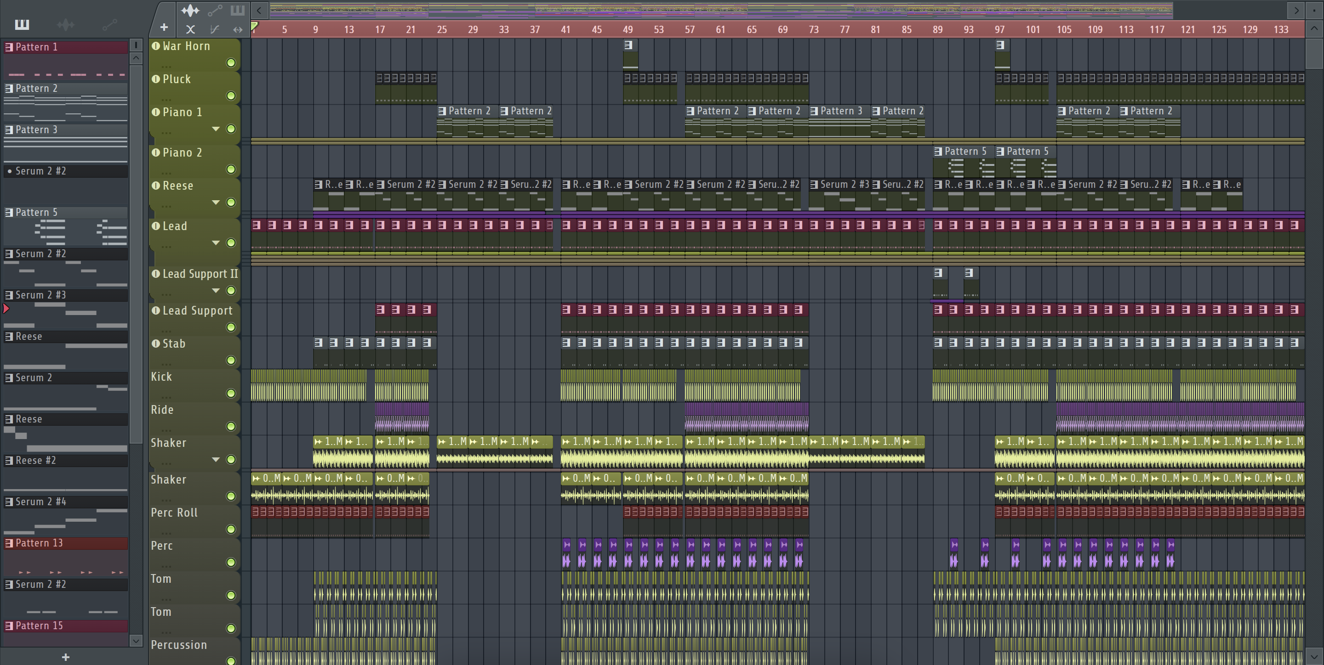
Task: Click the Lead Support track info icon
Action: click(x=156, y=310)
